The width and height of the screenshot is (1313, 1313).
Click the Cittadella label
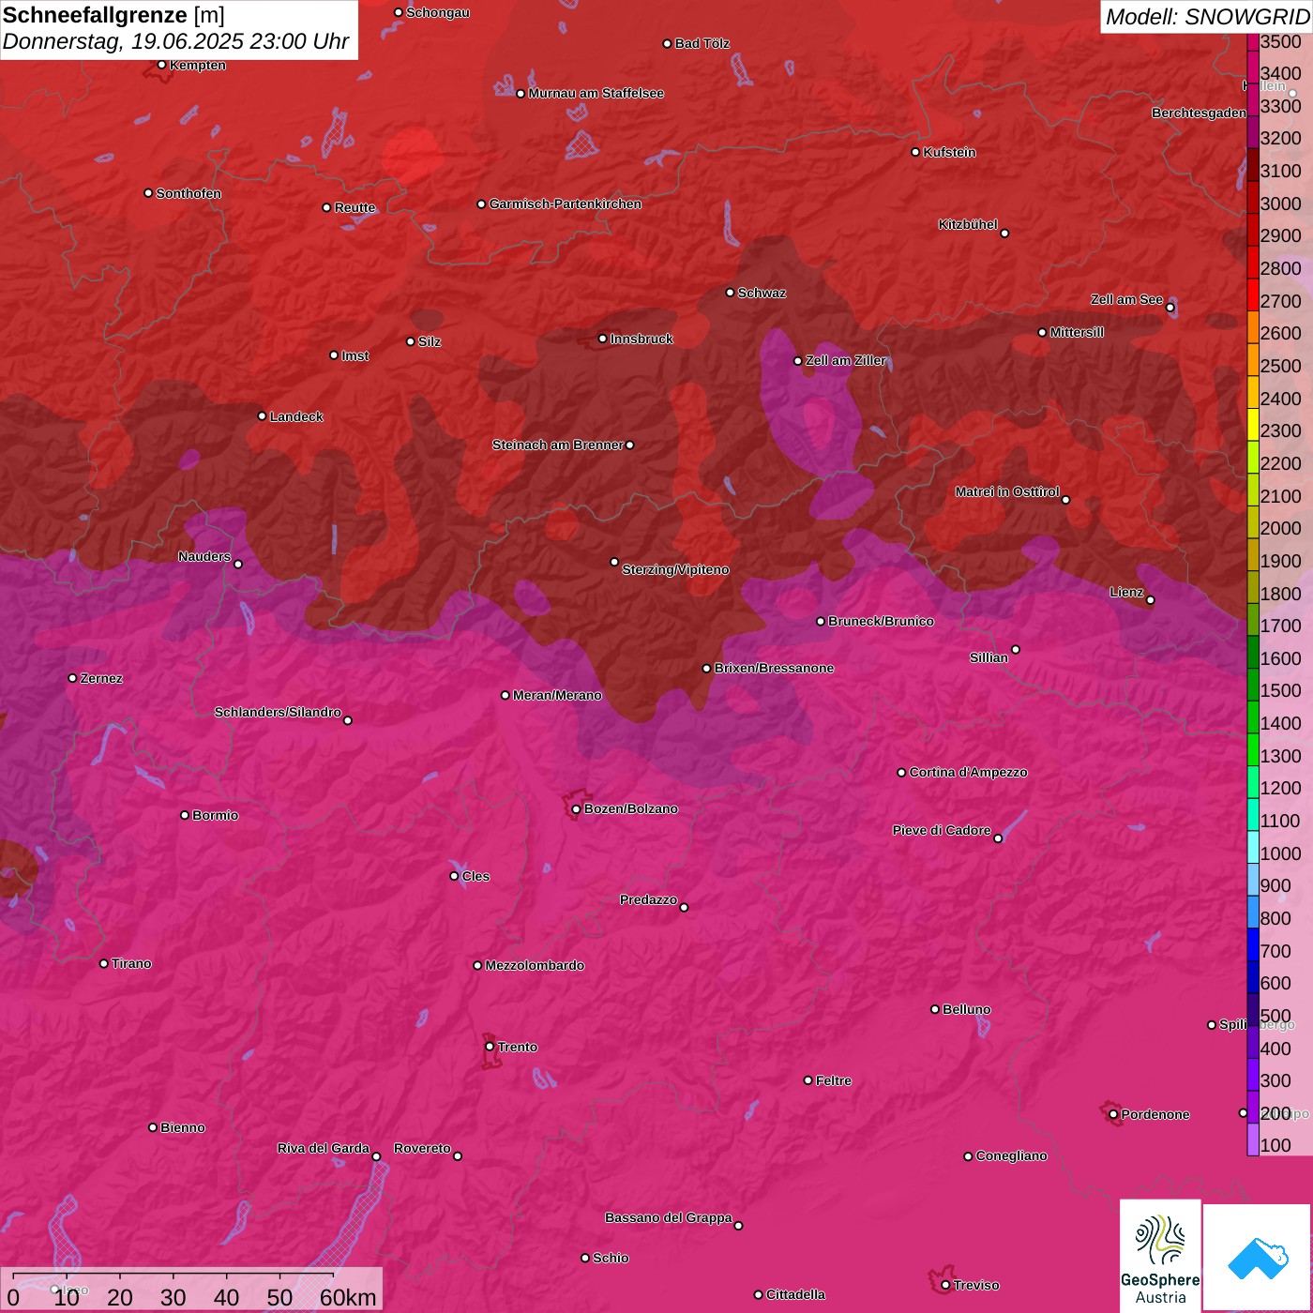795,1294
